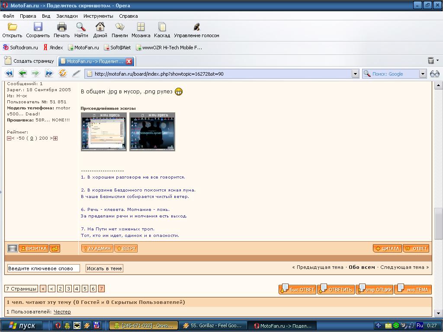Click the vertical scrollbar thumb
The width and height of the screenshot is (443, 332).
pos(439,224)
